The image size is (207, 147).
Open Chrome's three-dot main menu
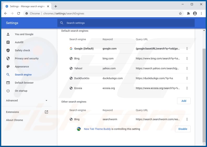click(201, 13)
